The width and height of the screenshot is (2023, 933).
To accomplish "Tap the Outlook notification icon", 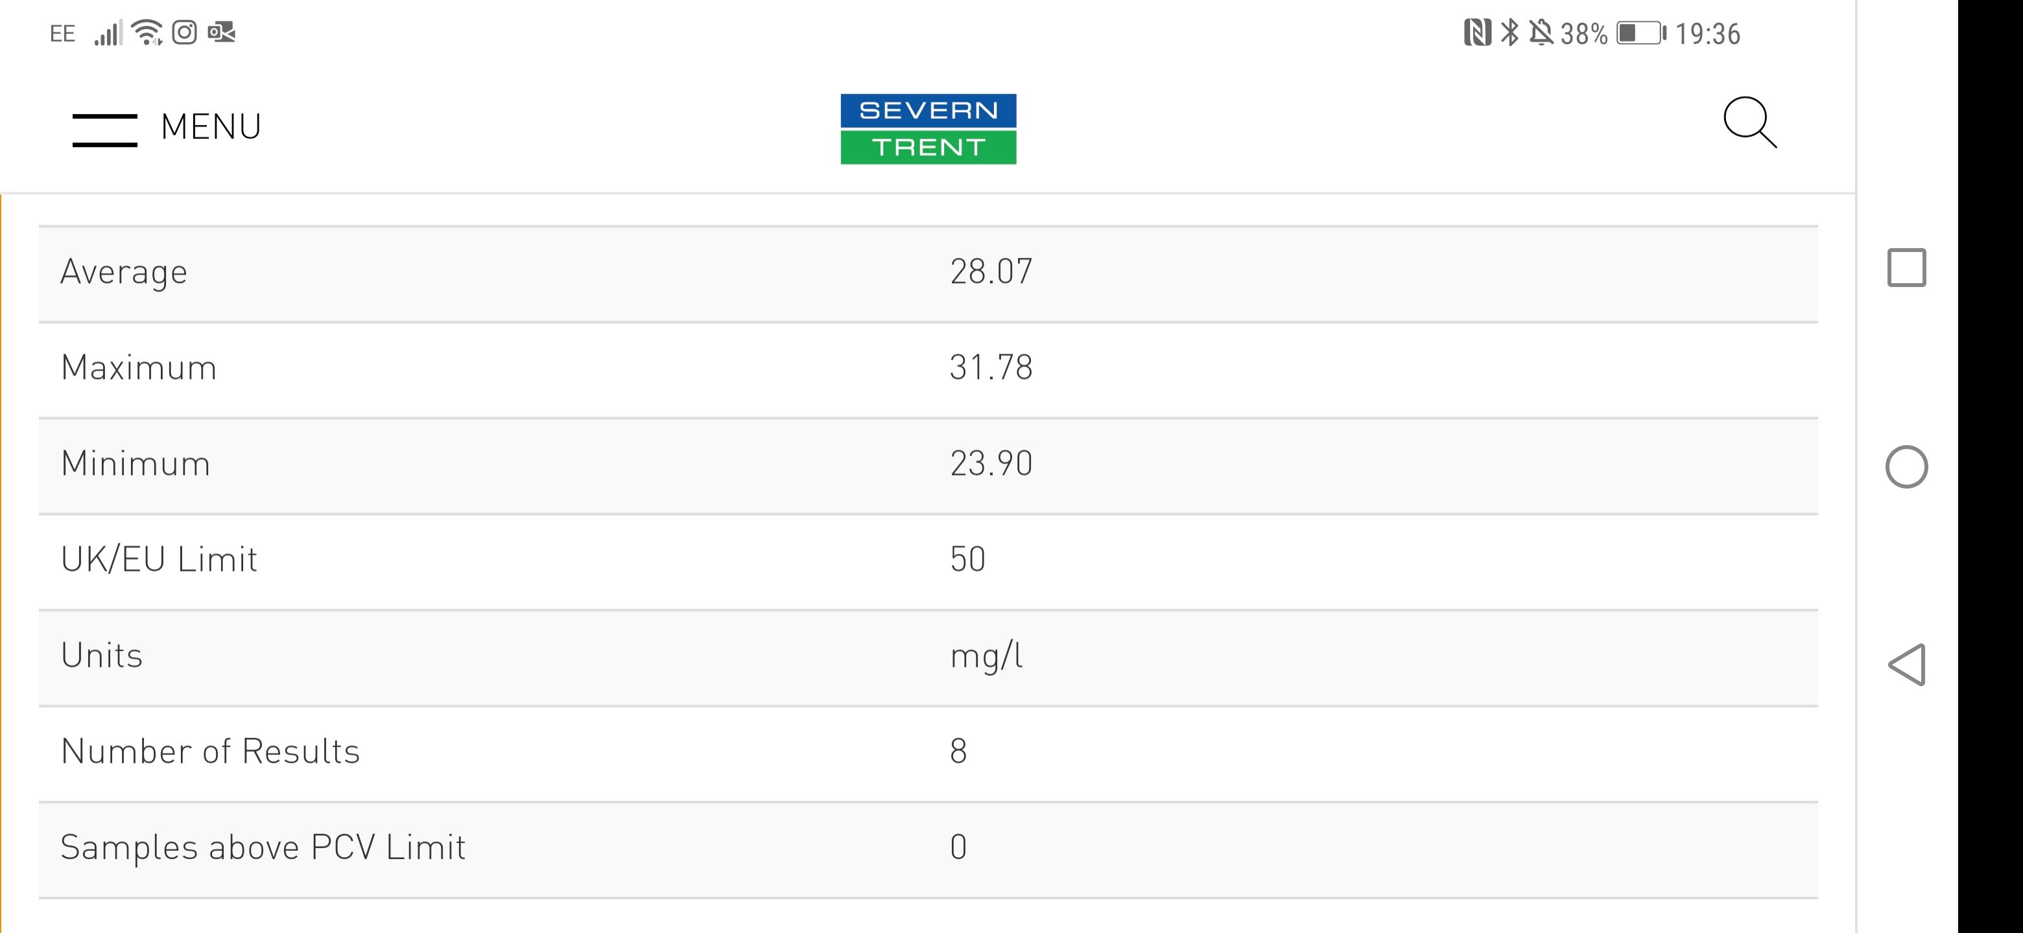I will tap(222, 32).
